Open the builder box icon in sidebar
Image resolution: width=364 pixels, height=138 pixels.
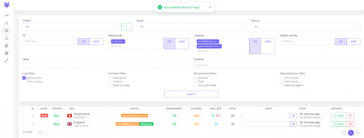coord(6,46)
